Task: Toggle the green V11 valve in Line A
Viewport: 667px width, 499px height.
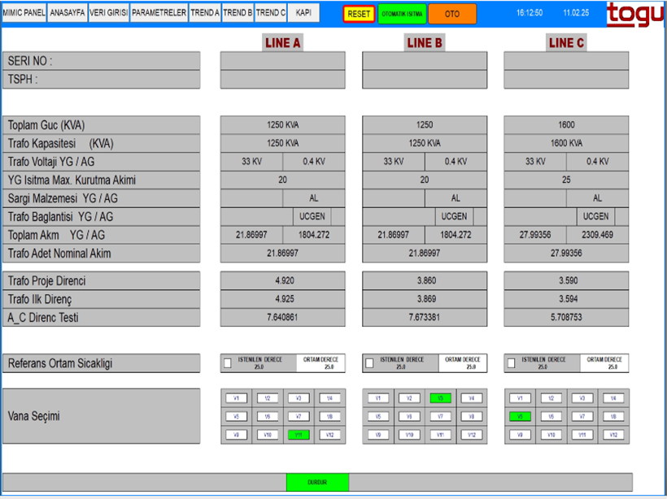Action: pos(299,435)
